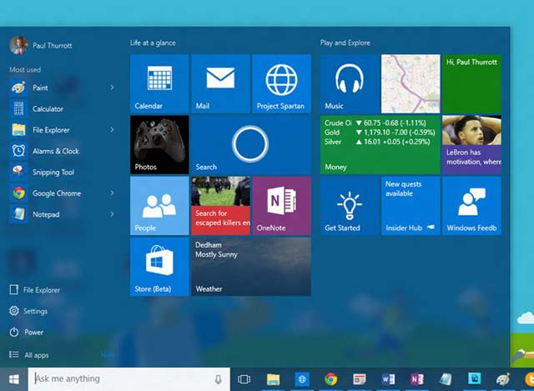Click the Life at a glance group header

[153, 43]
